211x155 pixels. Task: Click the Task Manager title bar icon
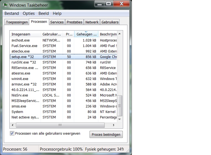tap(5, 5)
